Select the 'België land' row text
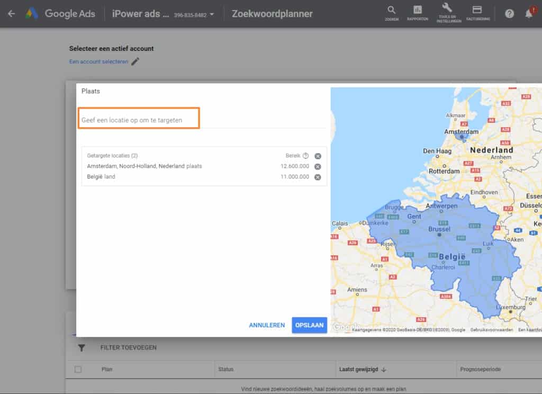 pos(101,176)
